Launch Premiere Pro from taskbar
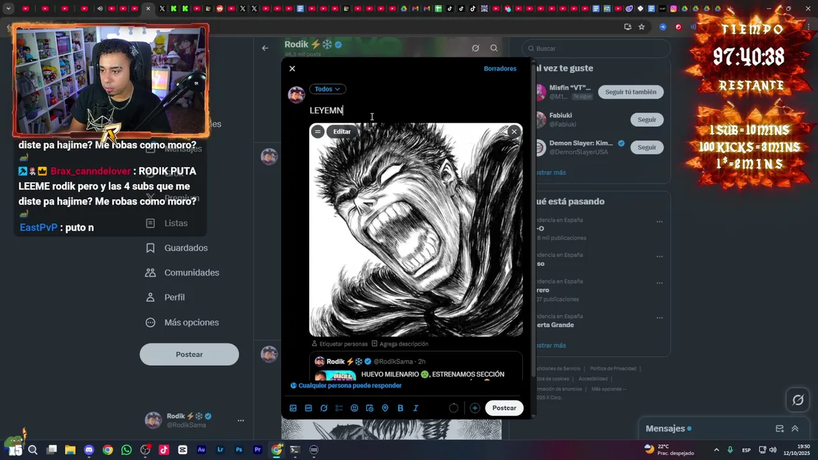Screen dimensions: 818x460 click(258, 450)
